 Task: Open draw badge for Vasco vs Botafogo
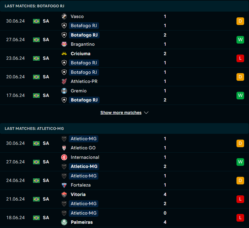click(240, 21)
